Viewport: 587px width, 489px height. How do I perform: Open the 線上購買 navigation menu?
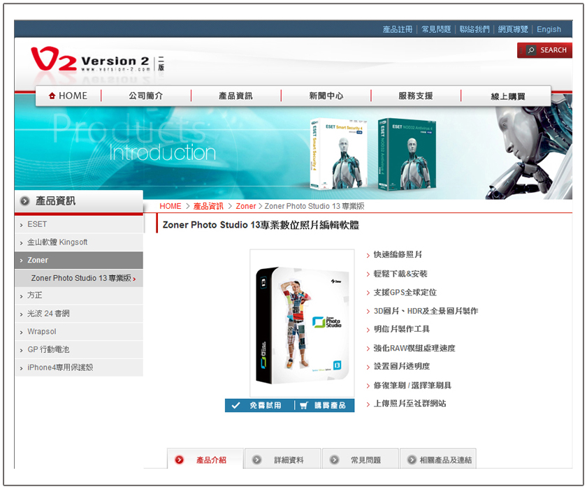[507, 96]
